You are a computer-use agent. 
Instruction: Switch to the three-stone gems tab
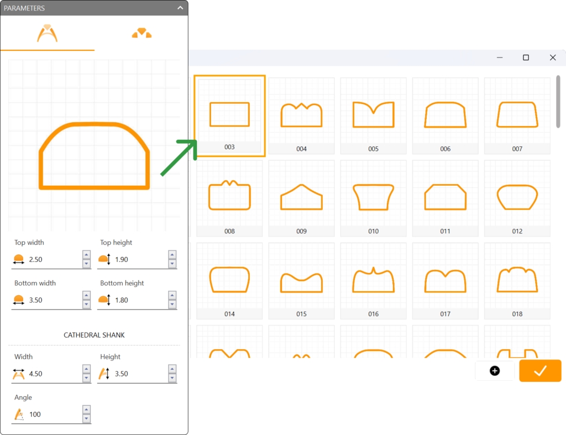[x=141, y=34]
